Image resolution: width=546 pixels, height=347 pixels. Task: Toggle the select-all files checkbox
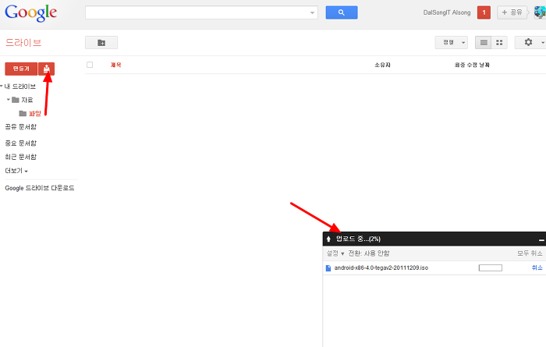[x=90, y=65]
